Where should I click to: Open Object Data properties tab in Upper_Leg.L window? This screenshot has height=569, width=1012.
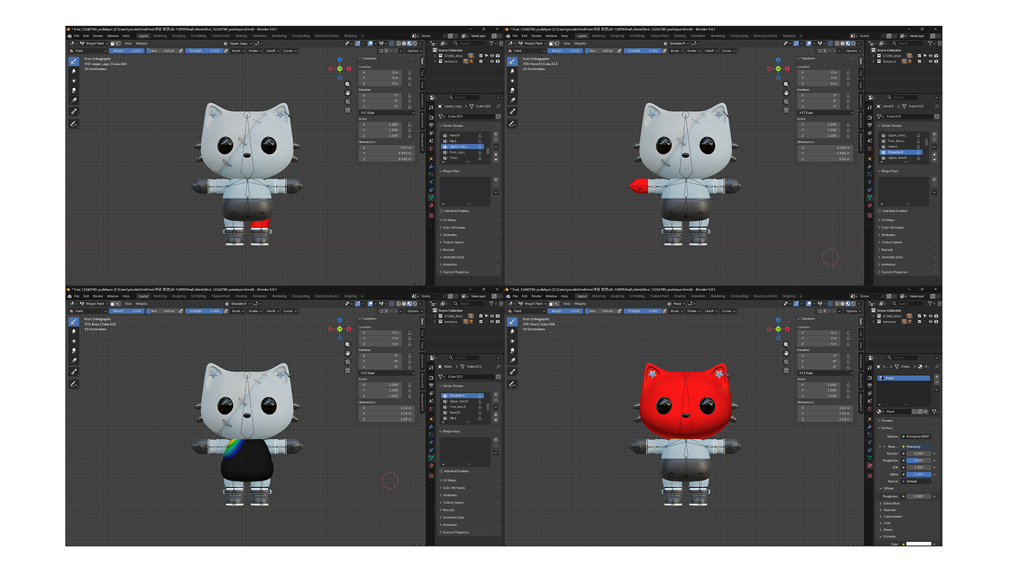[x=431, y=198]
